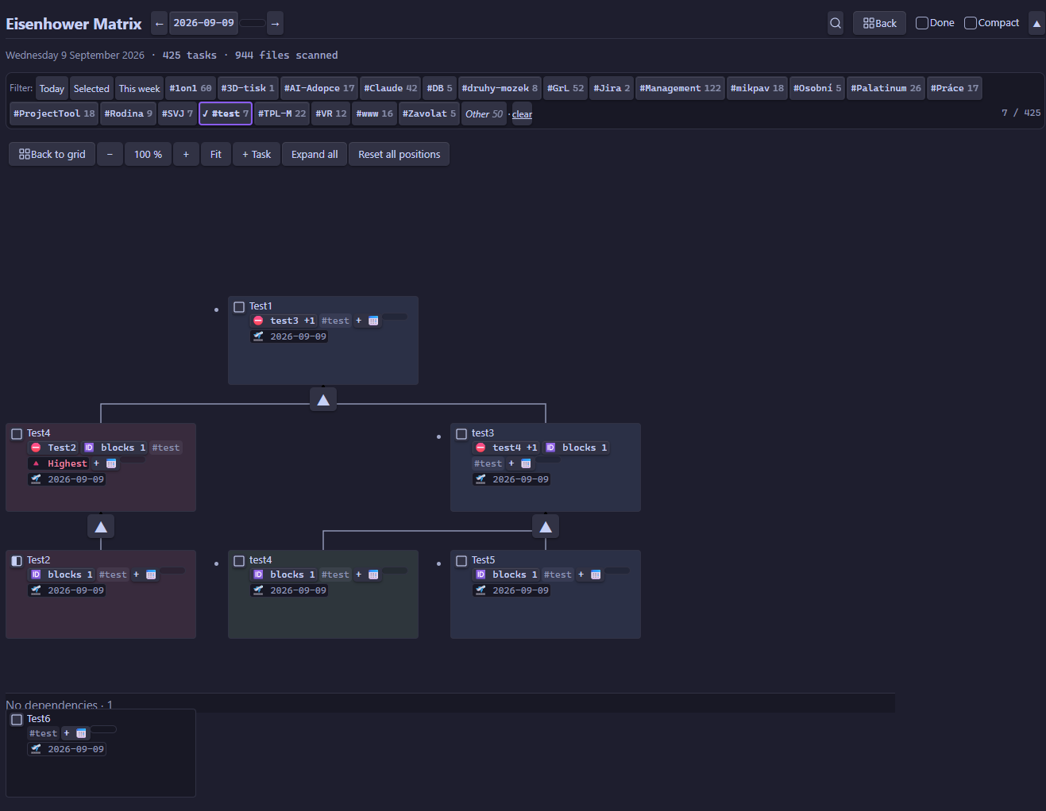Select the This week filter

pos(140,89)
